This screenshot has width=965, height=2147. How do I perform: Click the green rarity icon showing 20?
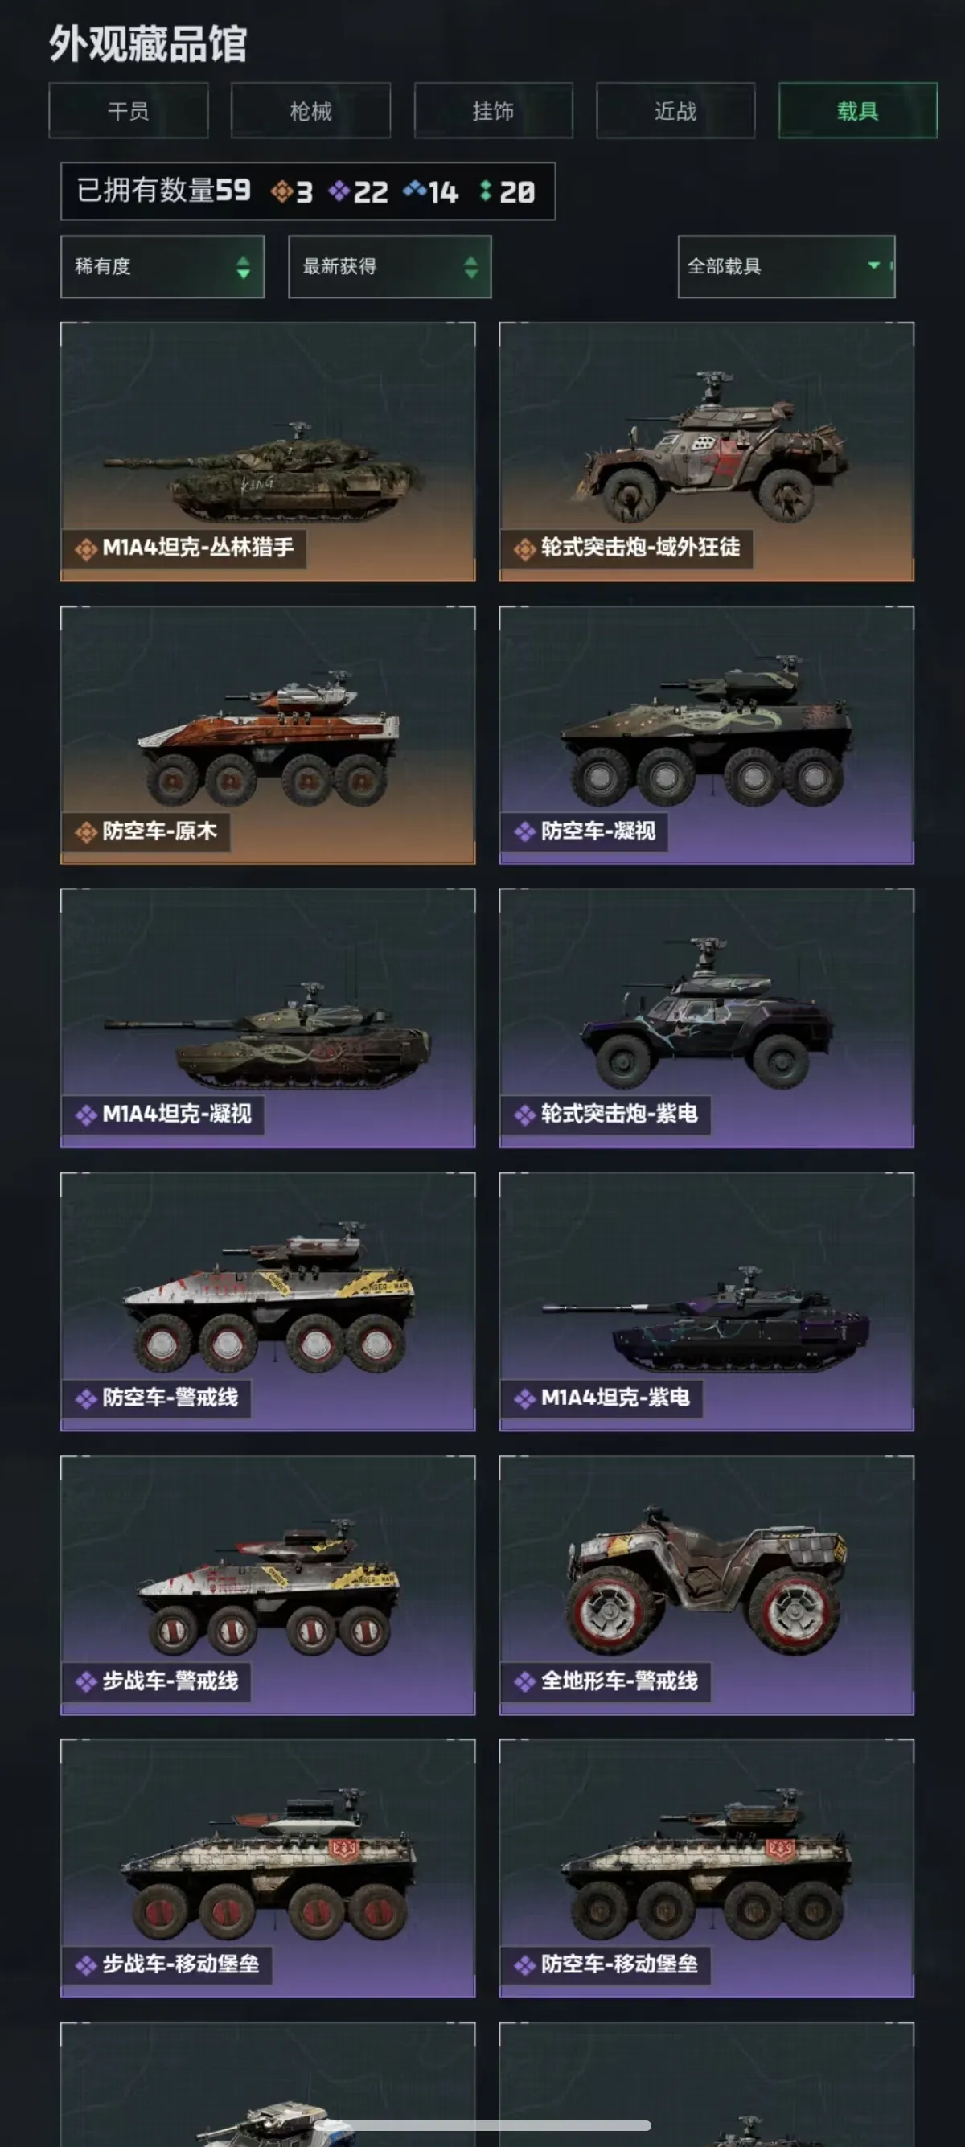click(485, 191)
